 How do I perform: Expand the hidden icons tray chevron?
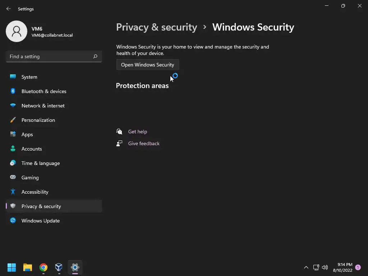[x=306, y=267]
